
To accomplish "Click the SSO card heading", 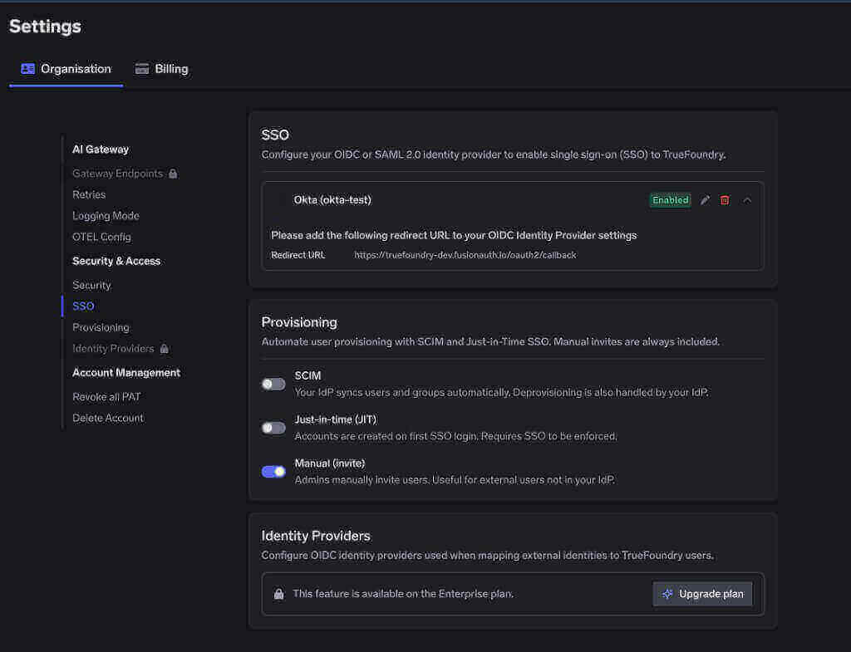I will [275, 135].
